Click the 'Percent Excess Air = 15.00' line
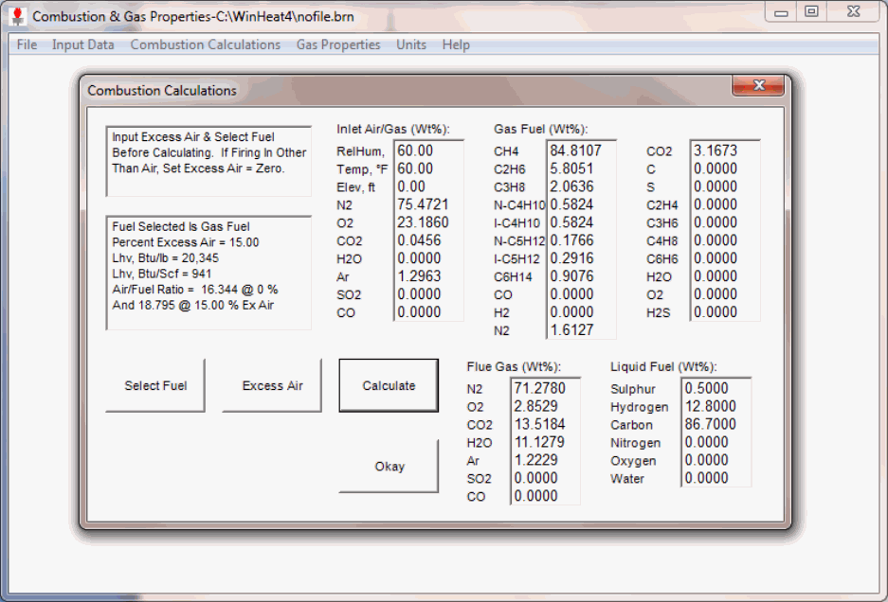The image size is (888, 602). point(185,242)
